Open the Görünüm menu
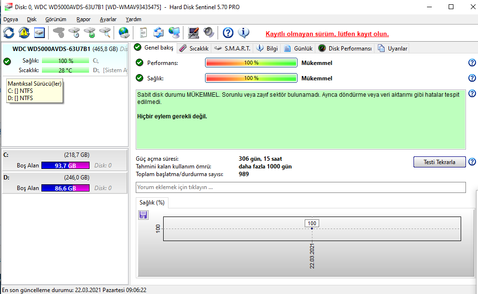This screenshot has height=294, width=478. tap(56, 19)
